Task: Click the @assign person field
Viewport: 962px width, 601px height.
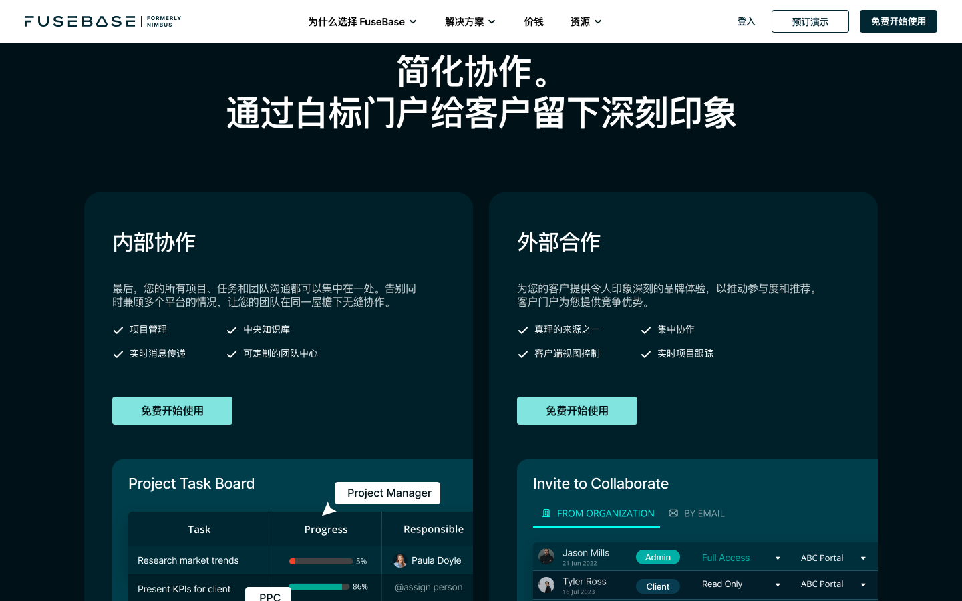Action: 428,587
